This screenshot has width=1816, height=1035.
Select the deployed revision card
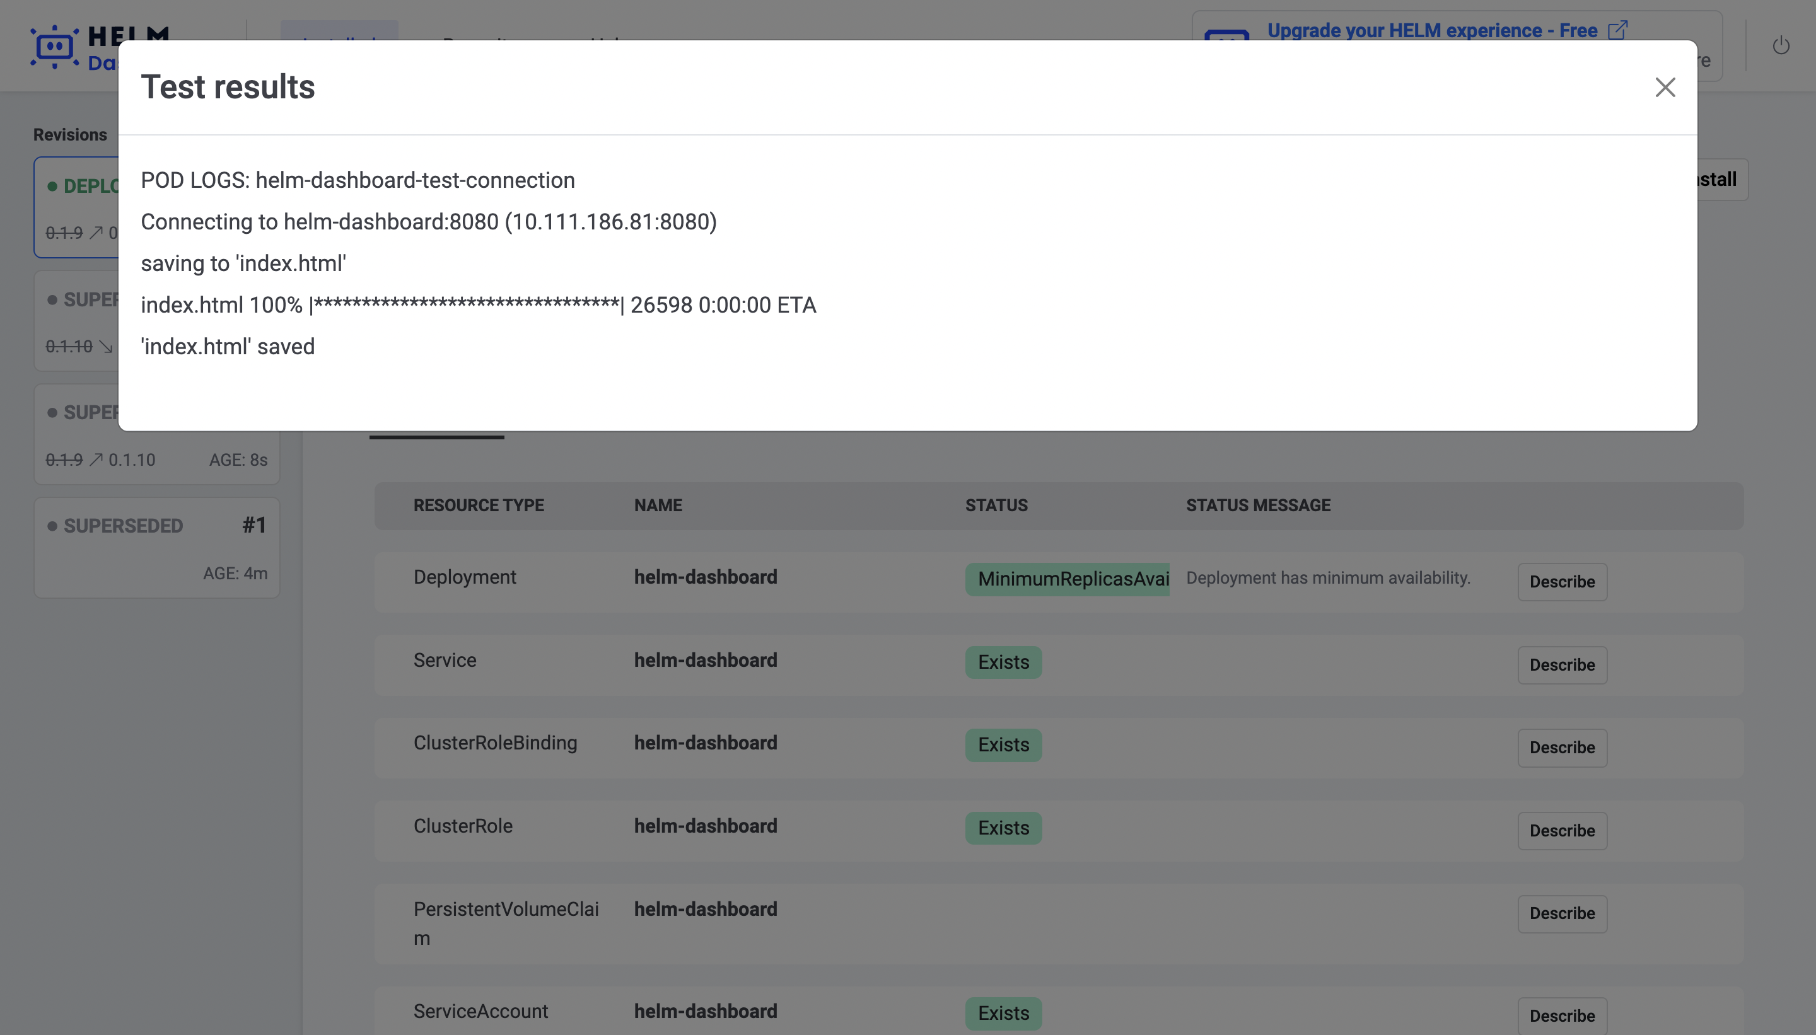[x=77, y=207]
